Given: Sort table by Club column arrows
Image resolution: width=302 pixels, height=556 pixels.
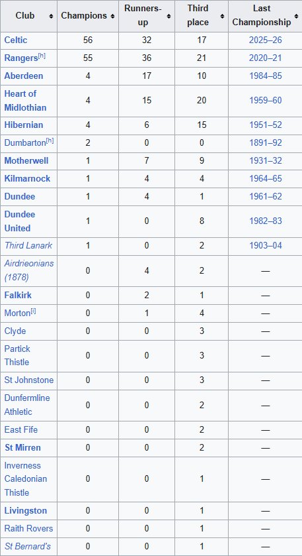Looking at the screenshot, I should click(52, 17).
